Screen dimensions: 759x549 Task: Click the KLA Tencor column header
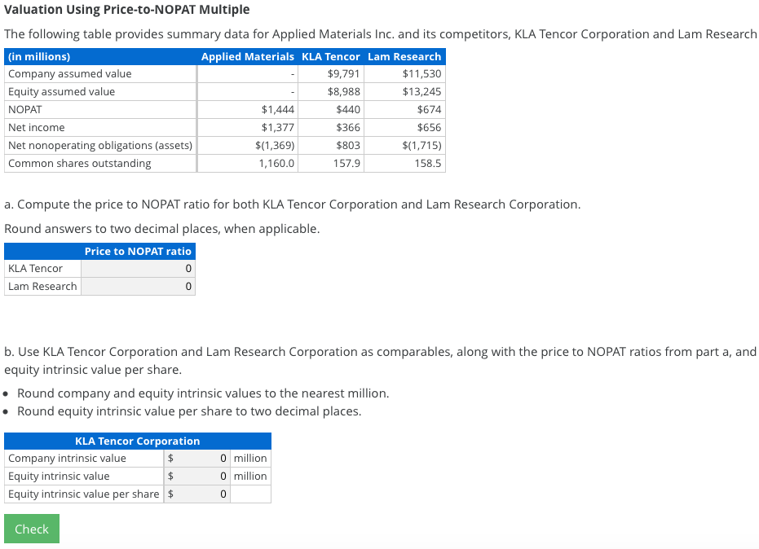coord(330,56)
